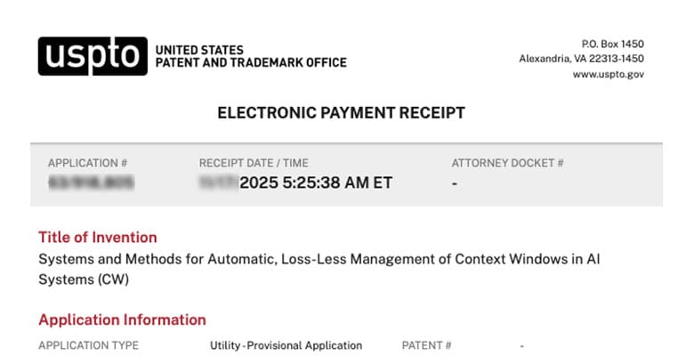Click the United States Patent and Trademark Office text

(x=250, y=56)
